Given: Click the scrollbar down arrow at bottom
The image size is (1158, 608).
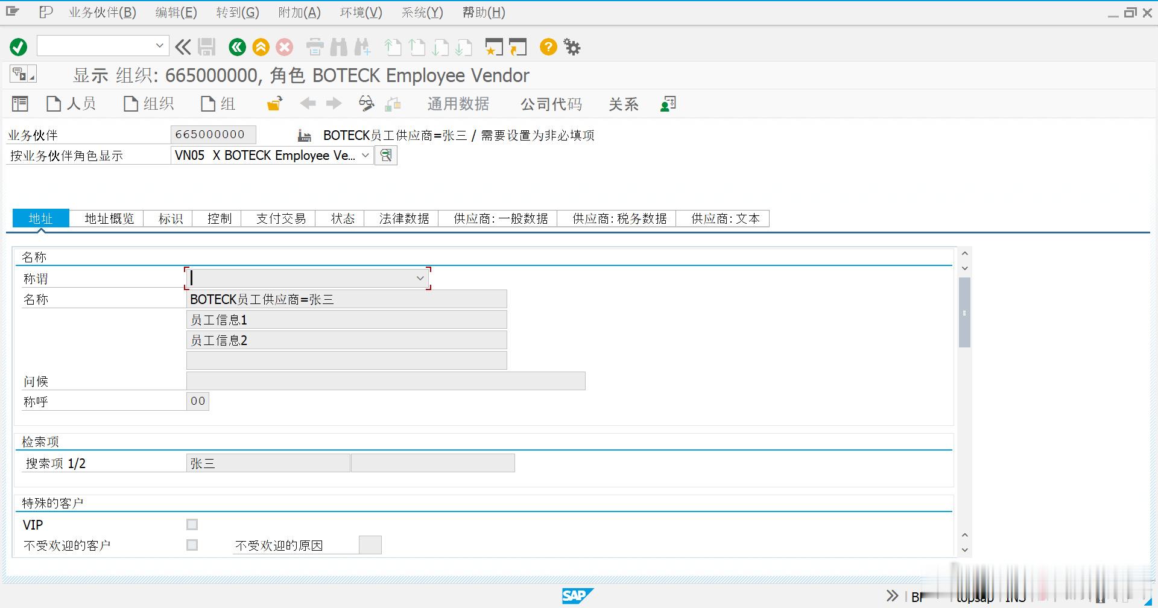Looking at the screenshot, I should (964, 549).
